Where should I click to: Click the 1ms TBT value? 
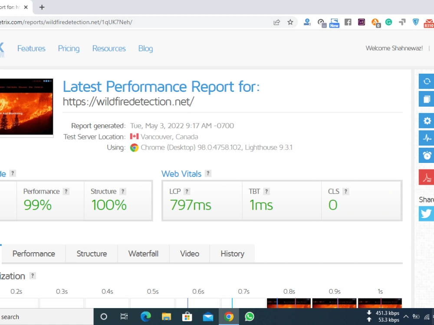(261, 205)
